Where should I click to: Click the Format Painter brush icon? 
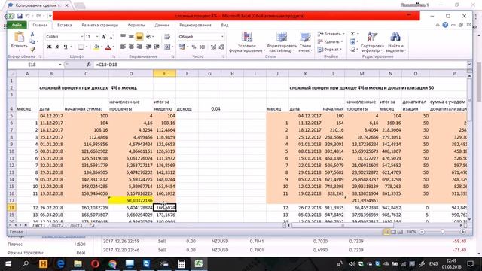coord(32,49)
